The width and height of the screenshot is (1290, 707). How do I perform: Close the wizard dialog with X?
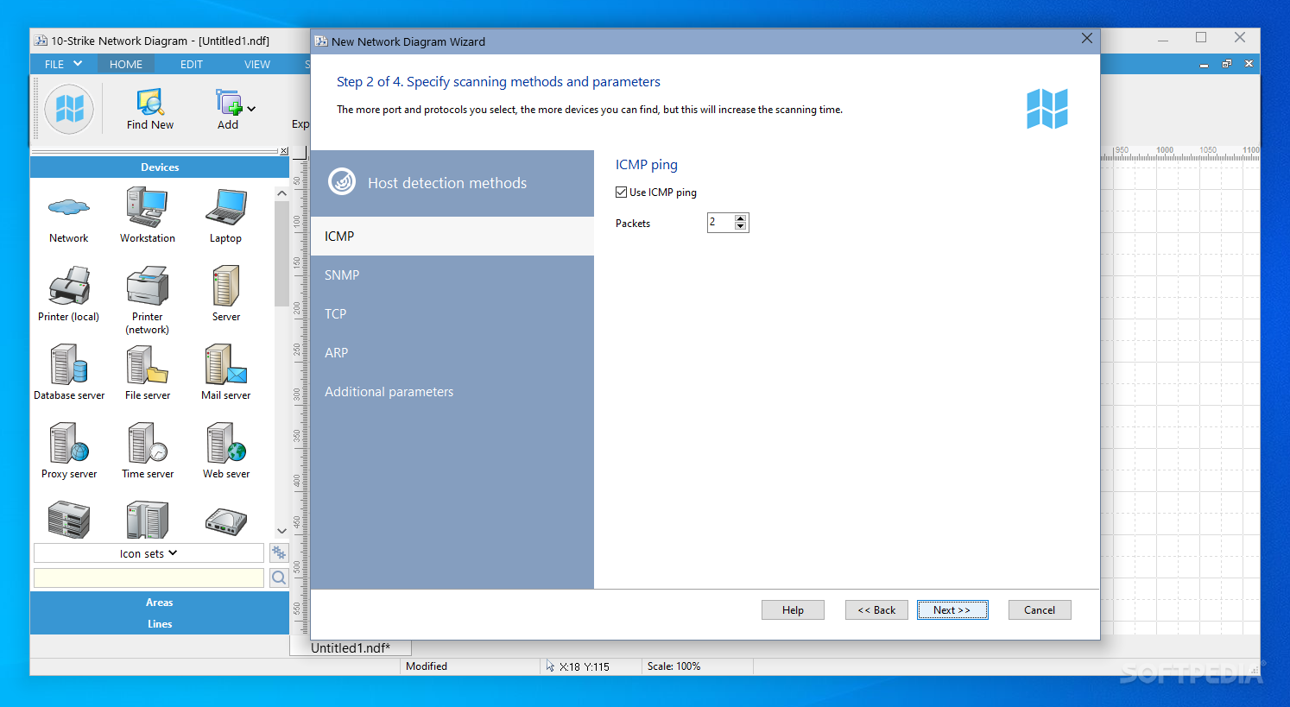click(x=1086, y=39)
